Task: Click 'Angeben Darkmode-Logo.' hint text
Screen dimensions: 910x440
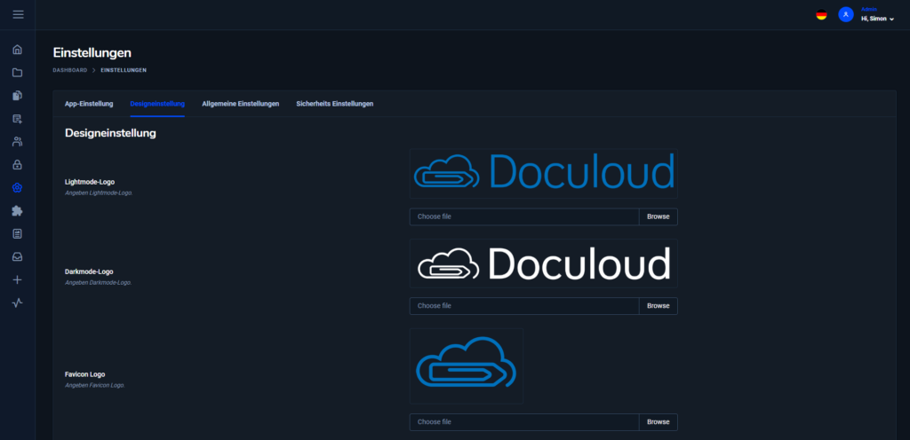Action: 98,282
